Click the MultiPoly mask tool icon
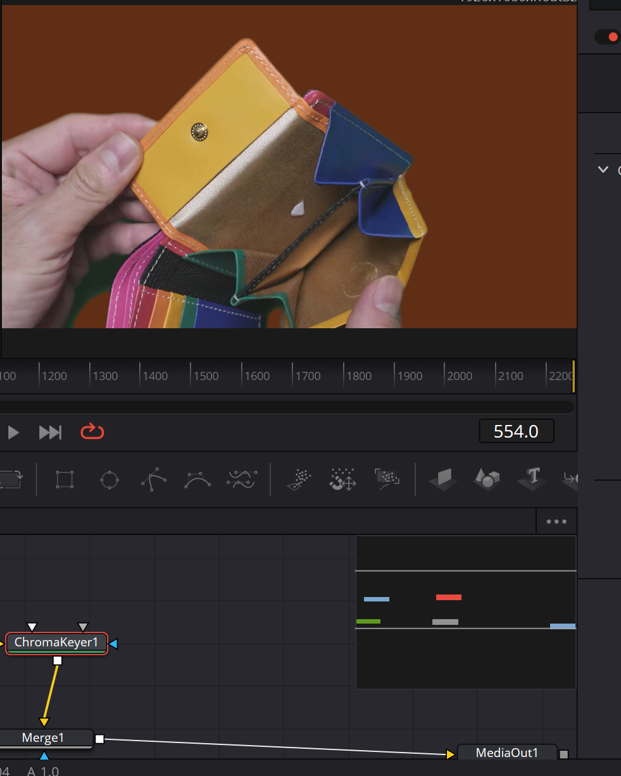 [x=242, y=479]
